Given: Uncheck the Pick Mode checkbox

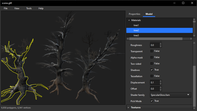Looking at the screenshot, I should [152, 101].
